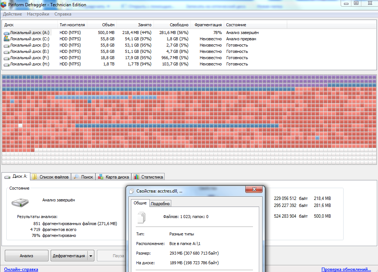Click Все в папке A:\1 location text
Image resolution: width=378 pixels, height=272 pixels.
pyautogui.click(x=185, y=244)
